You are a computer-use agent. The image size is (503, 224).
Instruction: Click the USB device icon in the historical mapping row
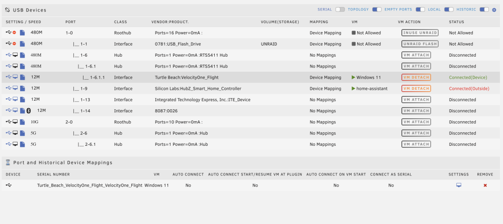9,185
